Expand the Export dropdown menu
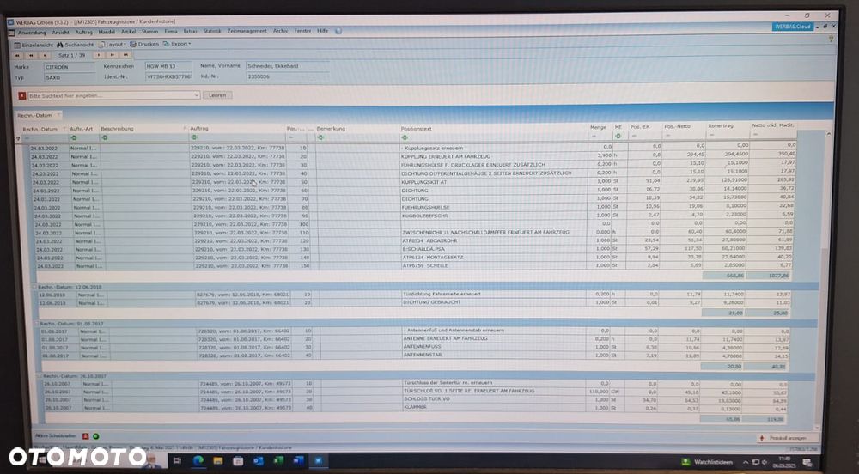Image resolution: width=859 pixels, height=474 pixels. tap(177, 44)
